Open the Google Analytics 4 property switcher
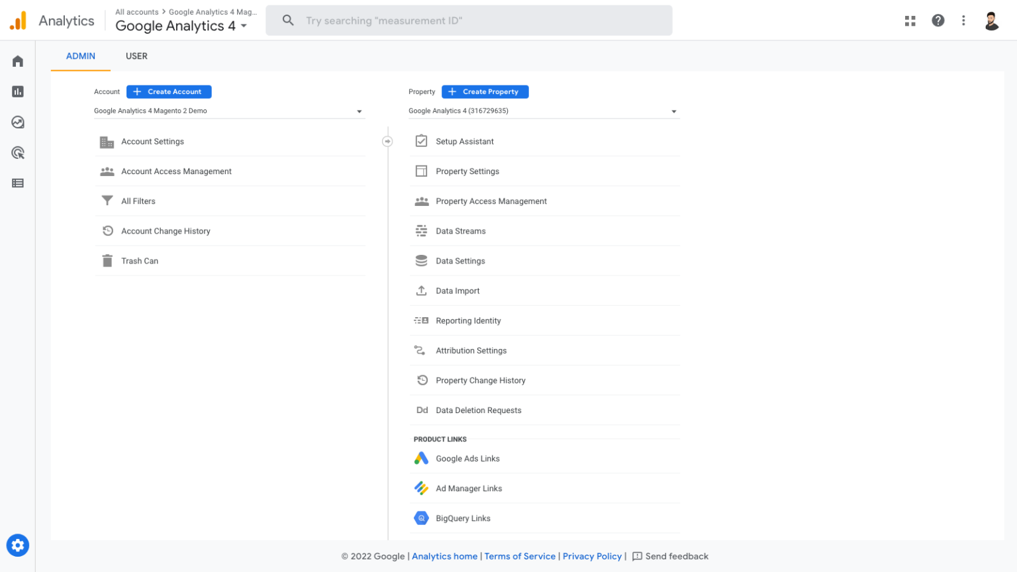Image resolution: width=1017 pixels, height=572 pixels. 181,26
